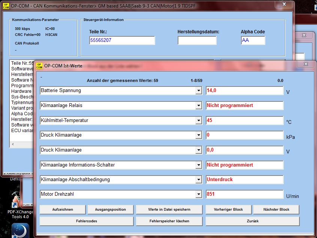This screenshot has height=238, width=317.
Task: Click the Alpha Code field showing AA
Action: click(x=253, y=40)
